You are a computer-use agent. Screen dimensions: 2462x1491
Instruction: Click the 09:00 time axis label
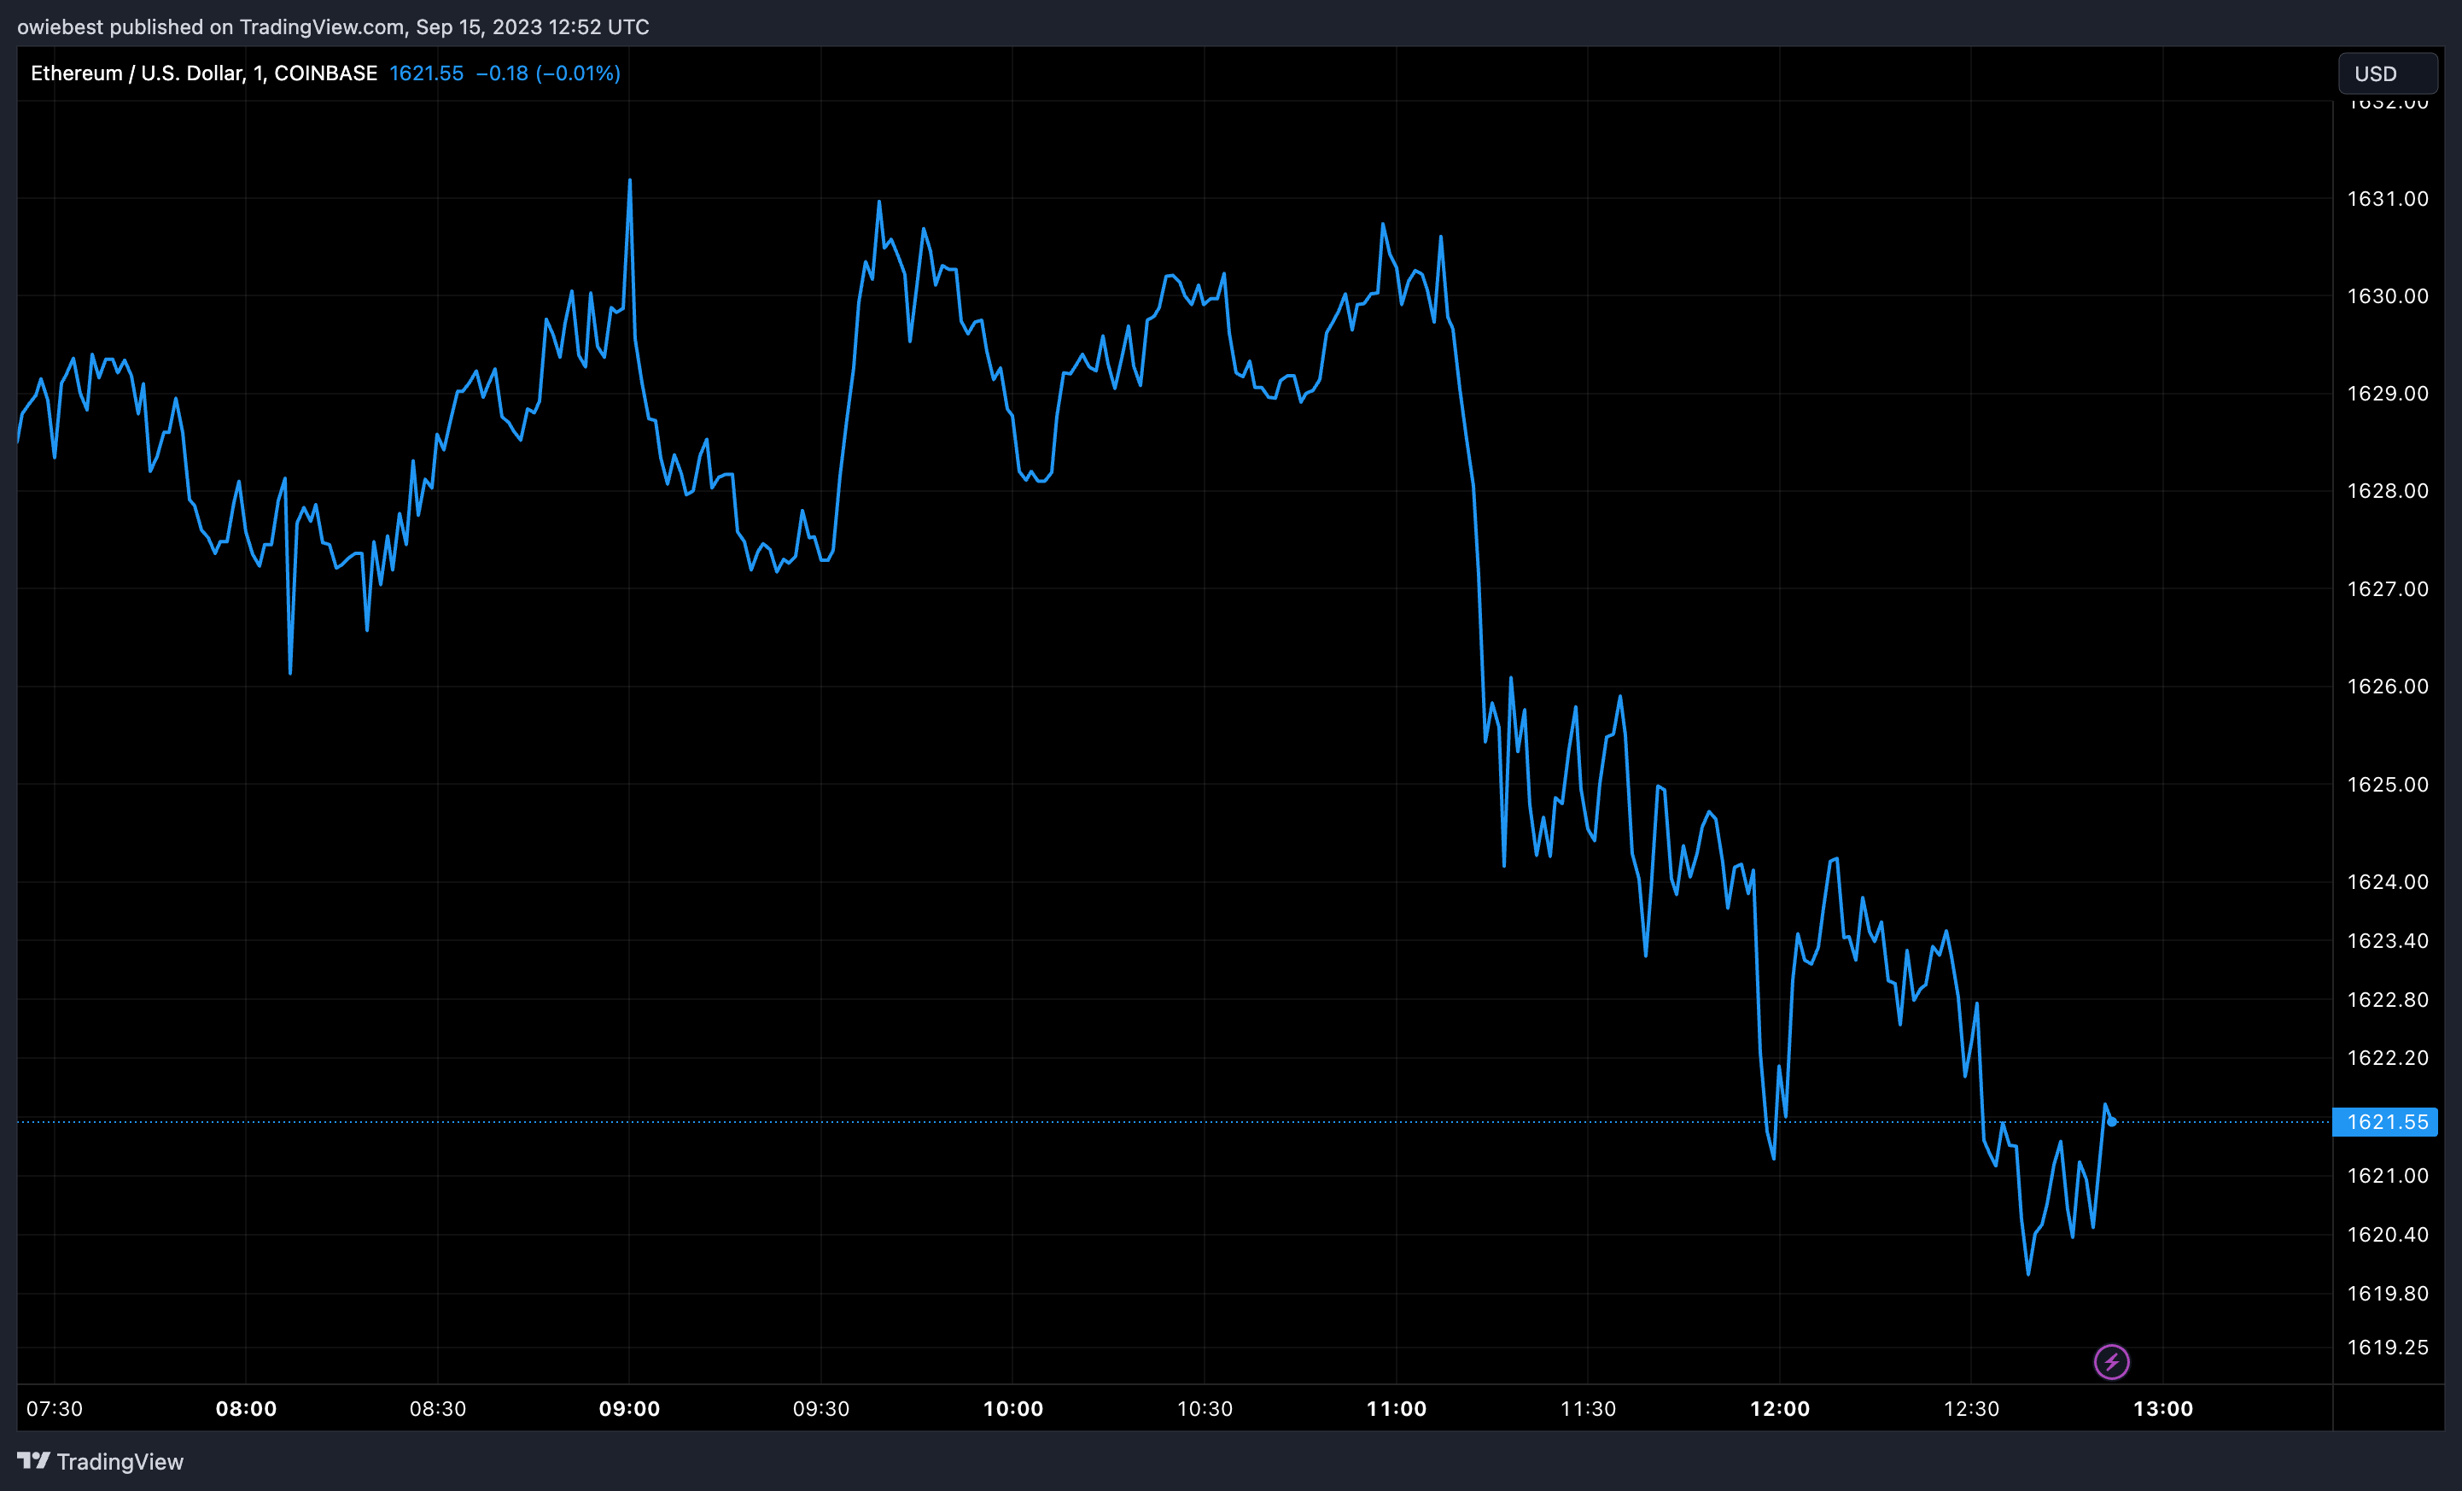click(628, 1409)
